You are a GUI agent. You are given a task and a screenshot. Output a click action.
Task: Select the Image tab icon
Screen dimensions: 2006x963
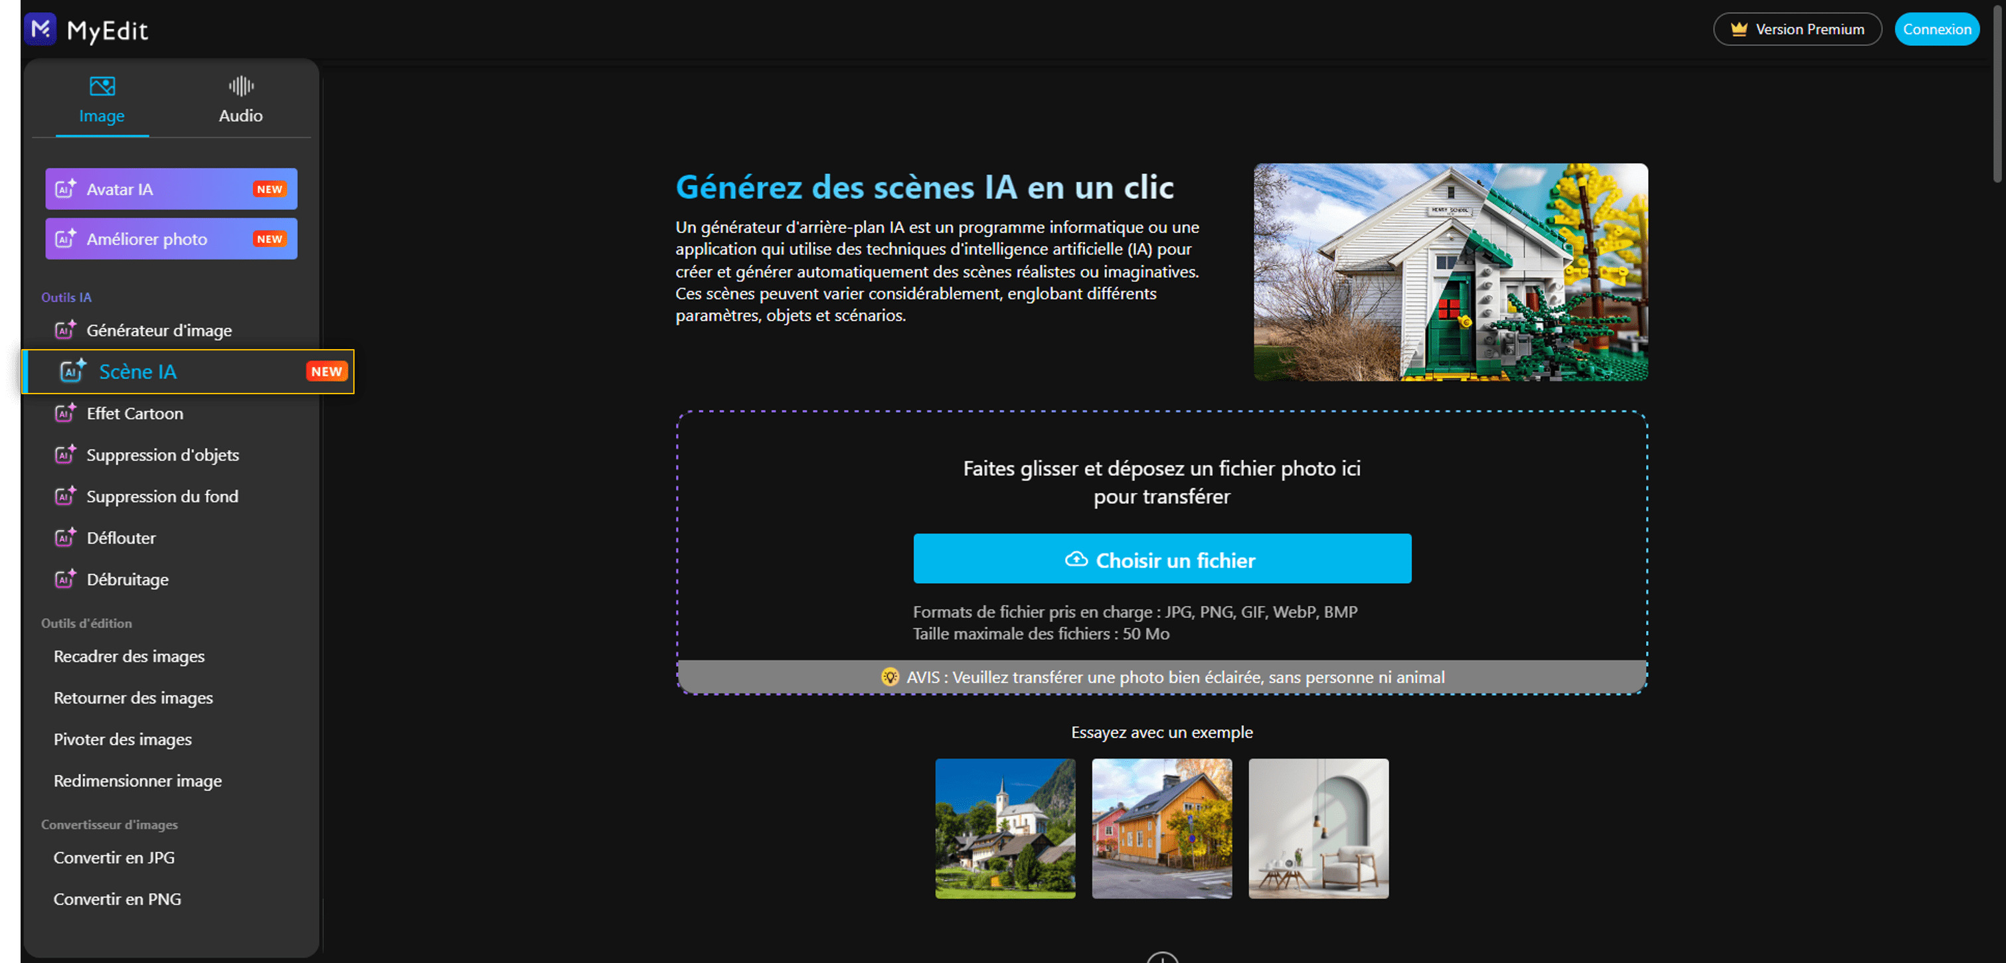click(102, 86)
